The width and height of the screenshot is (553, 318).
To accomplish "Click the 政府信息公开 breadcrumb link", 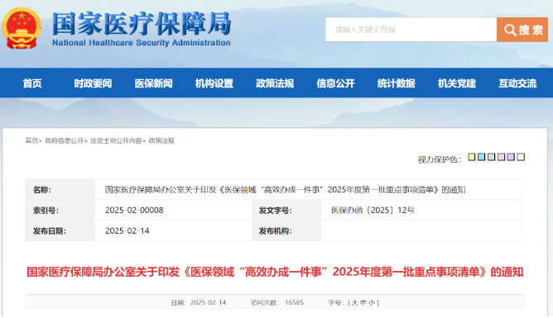I will coord(65,140).
